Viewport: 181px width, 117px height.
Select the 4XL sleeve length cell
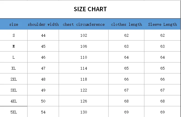coord(163,101)
